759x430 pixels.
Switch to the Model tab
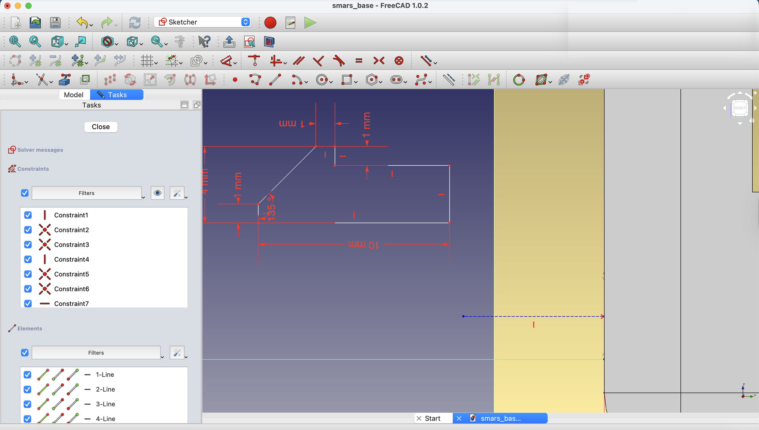click(74, 95)
